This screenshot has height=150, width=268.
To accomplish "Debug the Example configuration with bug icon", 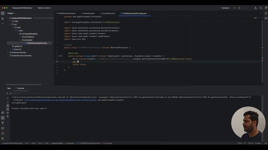I will tap(239, 8).
